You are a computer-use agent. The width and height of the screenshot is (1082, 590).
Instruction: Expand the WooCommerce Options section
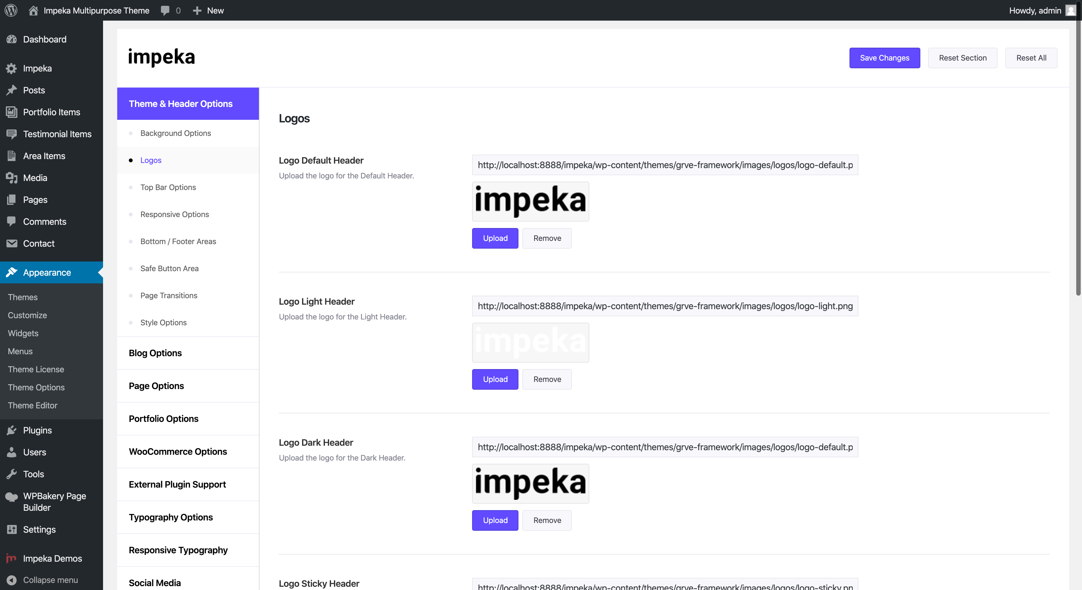coord(178,452)
